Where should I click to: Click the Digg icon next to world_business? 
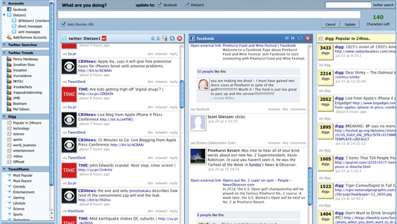(9, 145)
